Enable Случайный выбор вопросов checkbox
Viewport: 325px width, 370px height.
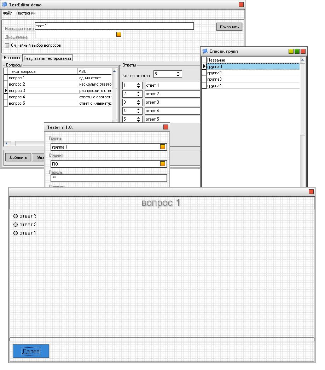[7, 45]
